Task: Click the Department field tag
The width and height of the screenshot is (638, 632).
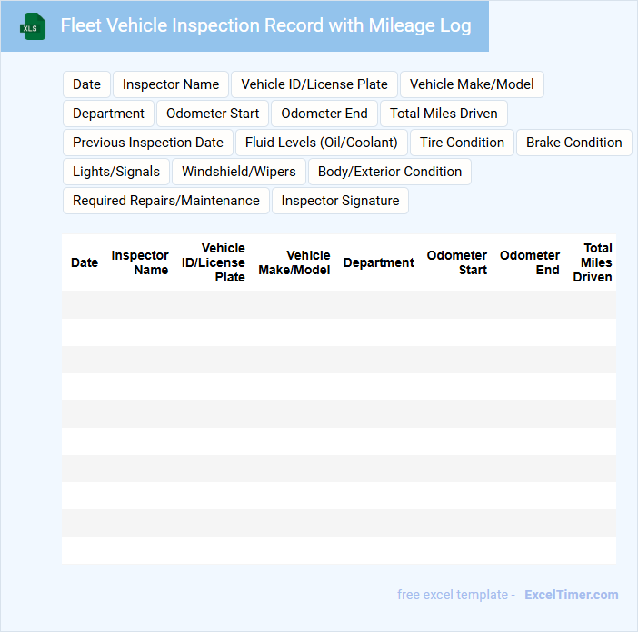Action: click(108, 114)
